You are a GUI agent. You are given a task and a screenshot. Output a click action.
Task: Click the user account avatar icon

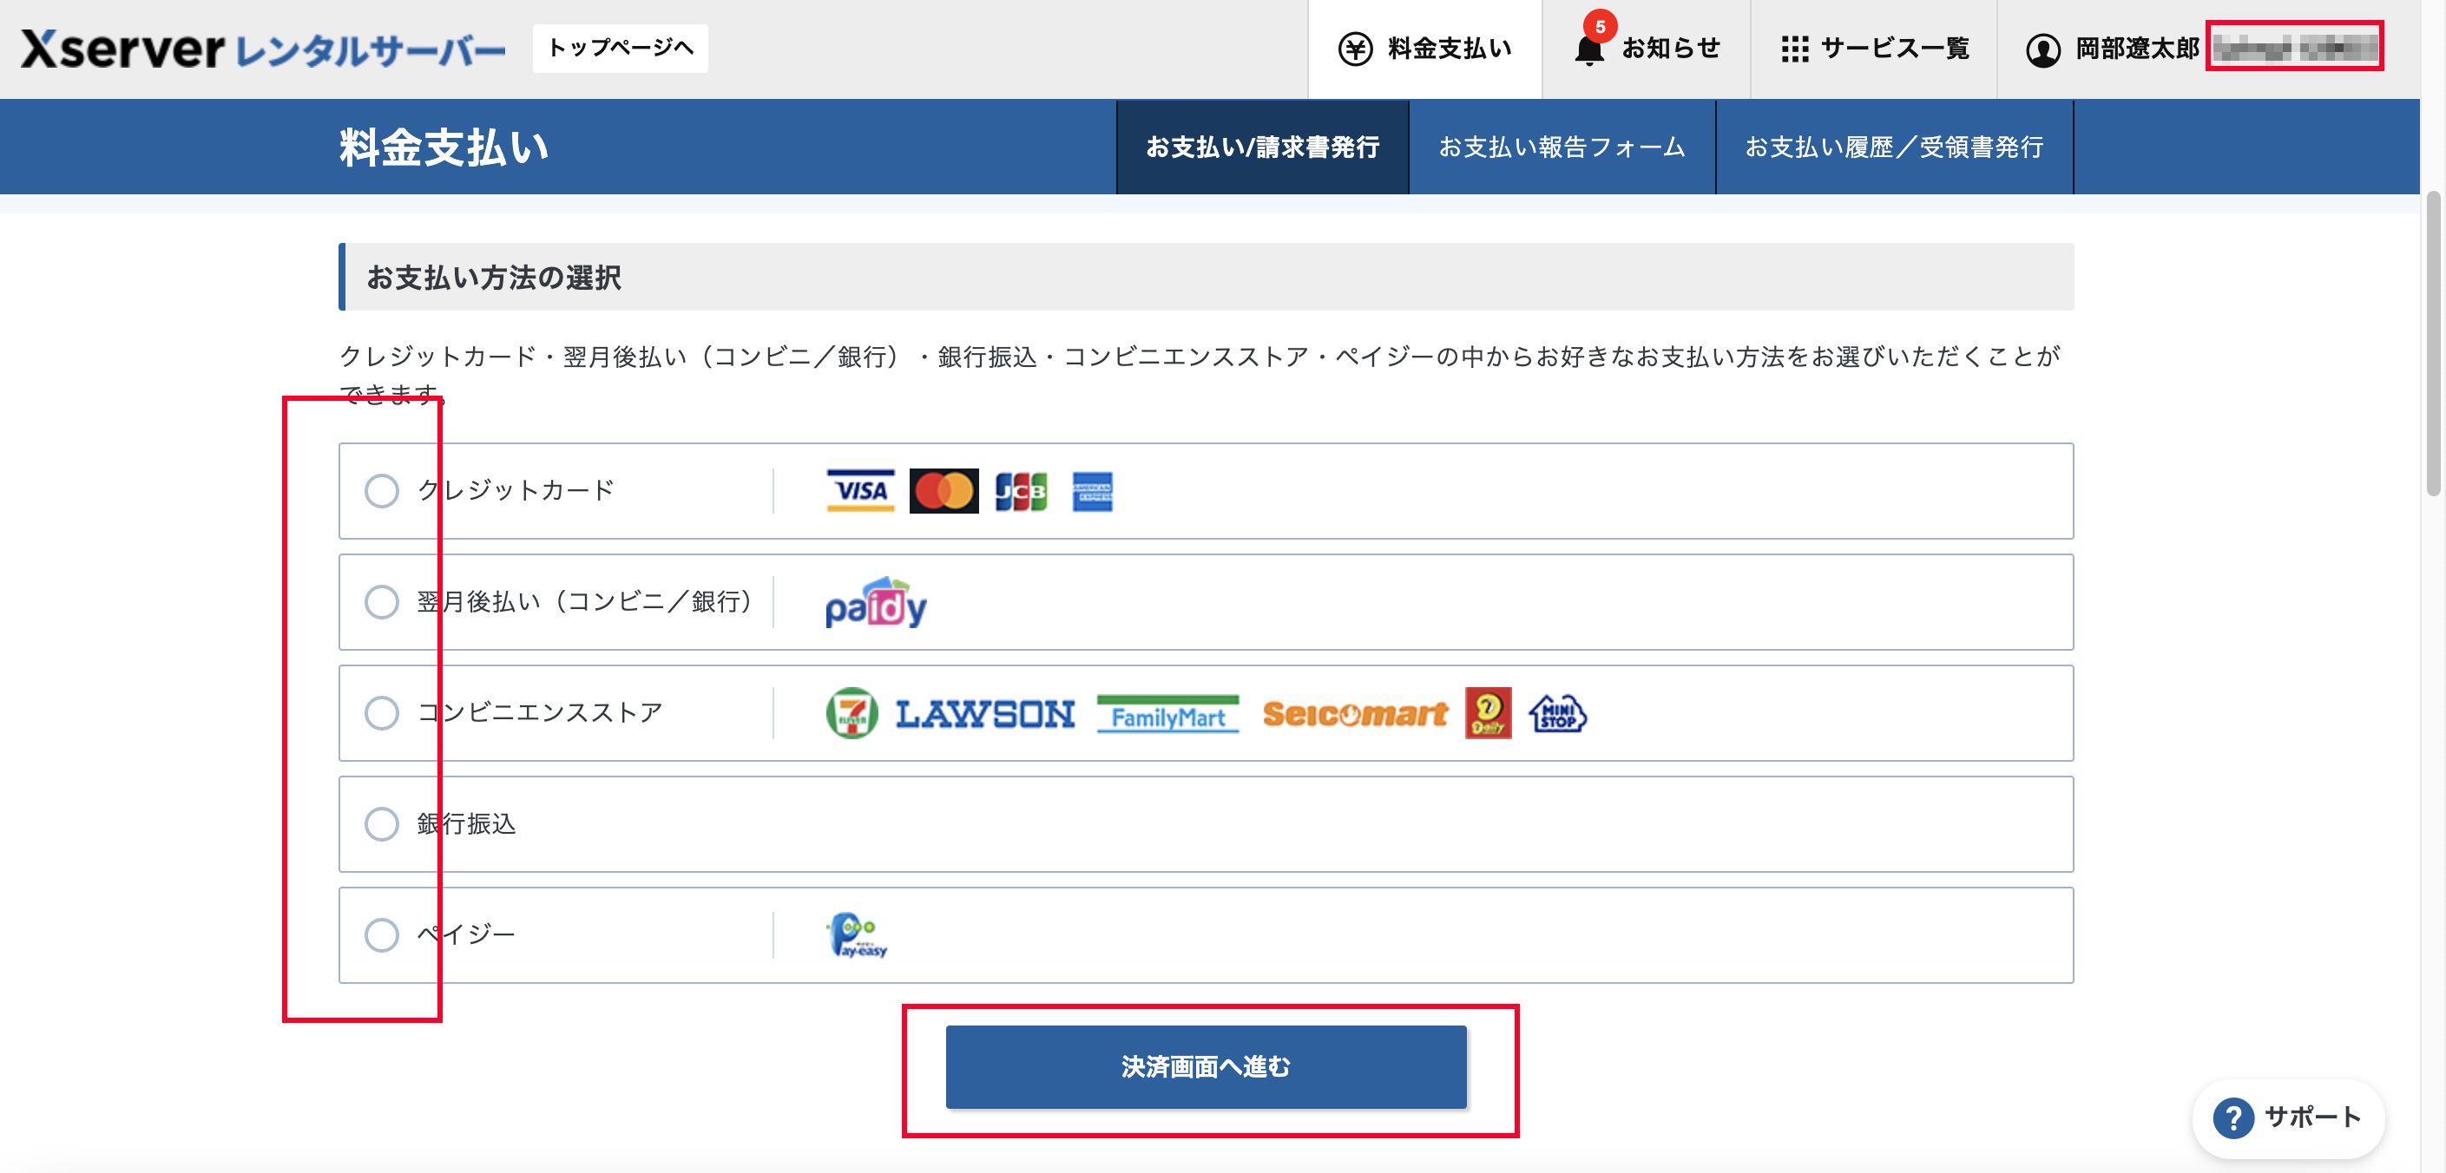[2042, 49]
